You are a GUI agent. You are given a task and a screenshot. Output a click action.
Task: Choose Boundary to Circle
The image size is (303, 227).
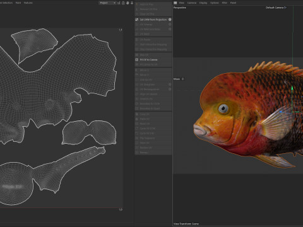click(153, 103)
